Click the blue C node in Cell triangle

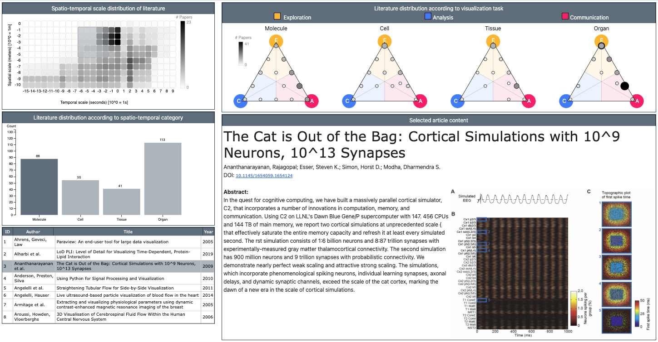tap(349, 101)
